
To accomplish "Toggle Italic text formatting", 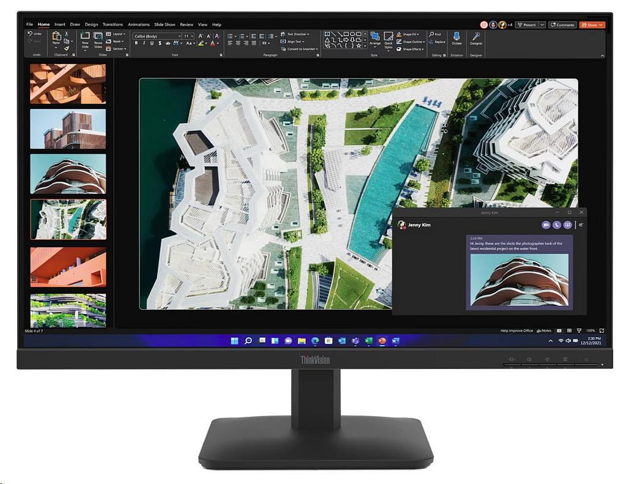I will point(144,43).
